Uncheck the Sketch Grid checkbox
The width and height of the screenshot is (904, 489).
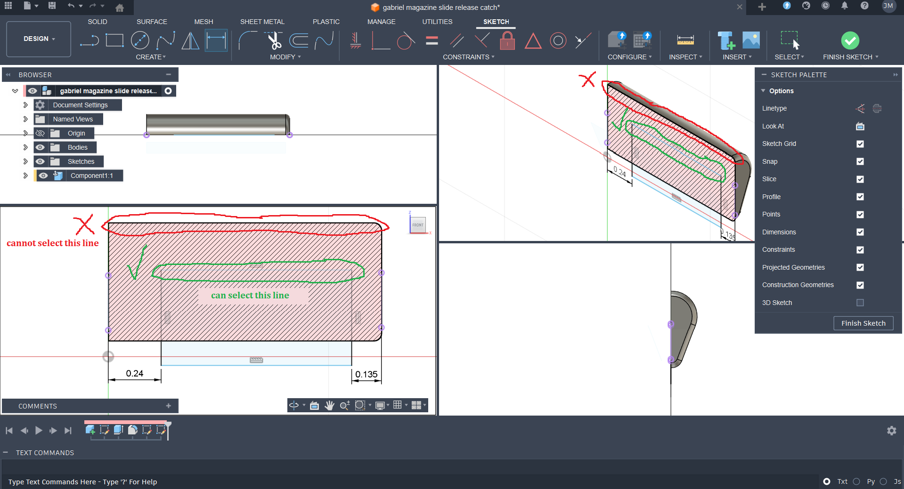click(860, 144)
